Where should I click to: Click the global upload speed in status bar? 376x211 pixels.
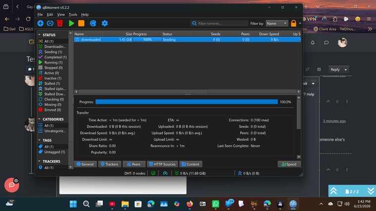[248, 173]
